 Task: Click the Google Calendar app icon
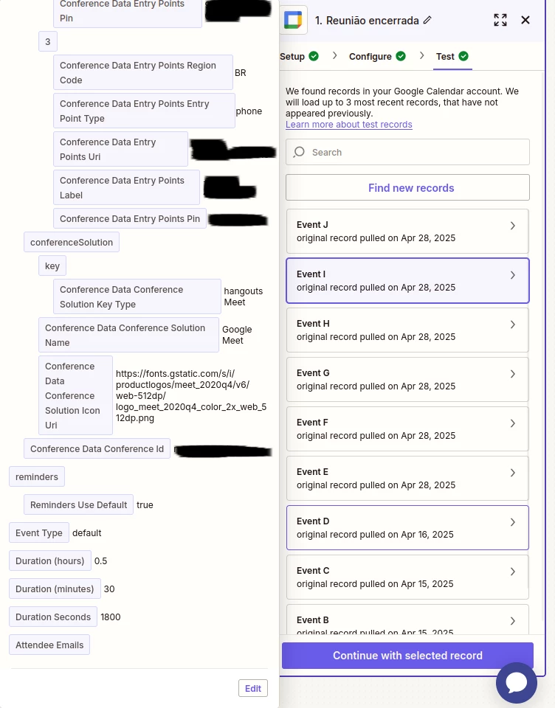pos(293,21)
